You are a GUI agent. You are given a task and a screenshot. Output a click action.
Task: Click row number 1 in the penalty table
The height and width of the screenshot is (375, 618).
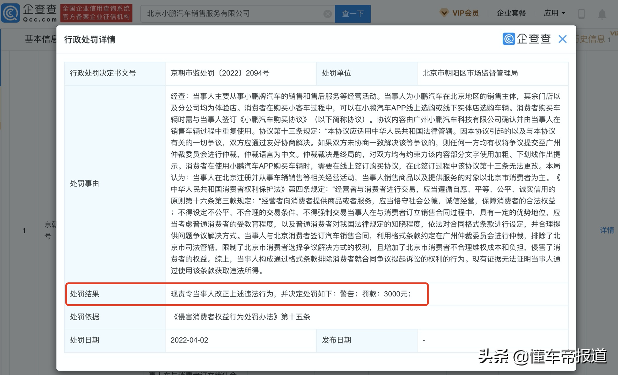[x=25, y=231]
